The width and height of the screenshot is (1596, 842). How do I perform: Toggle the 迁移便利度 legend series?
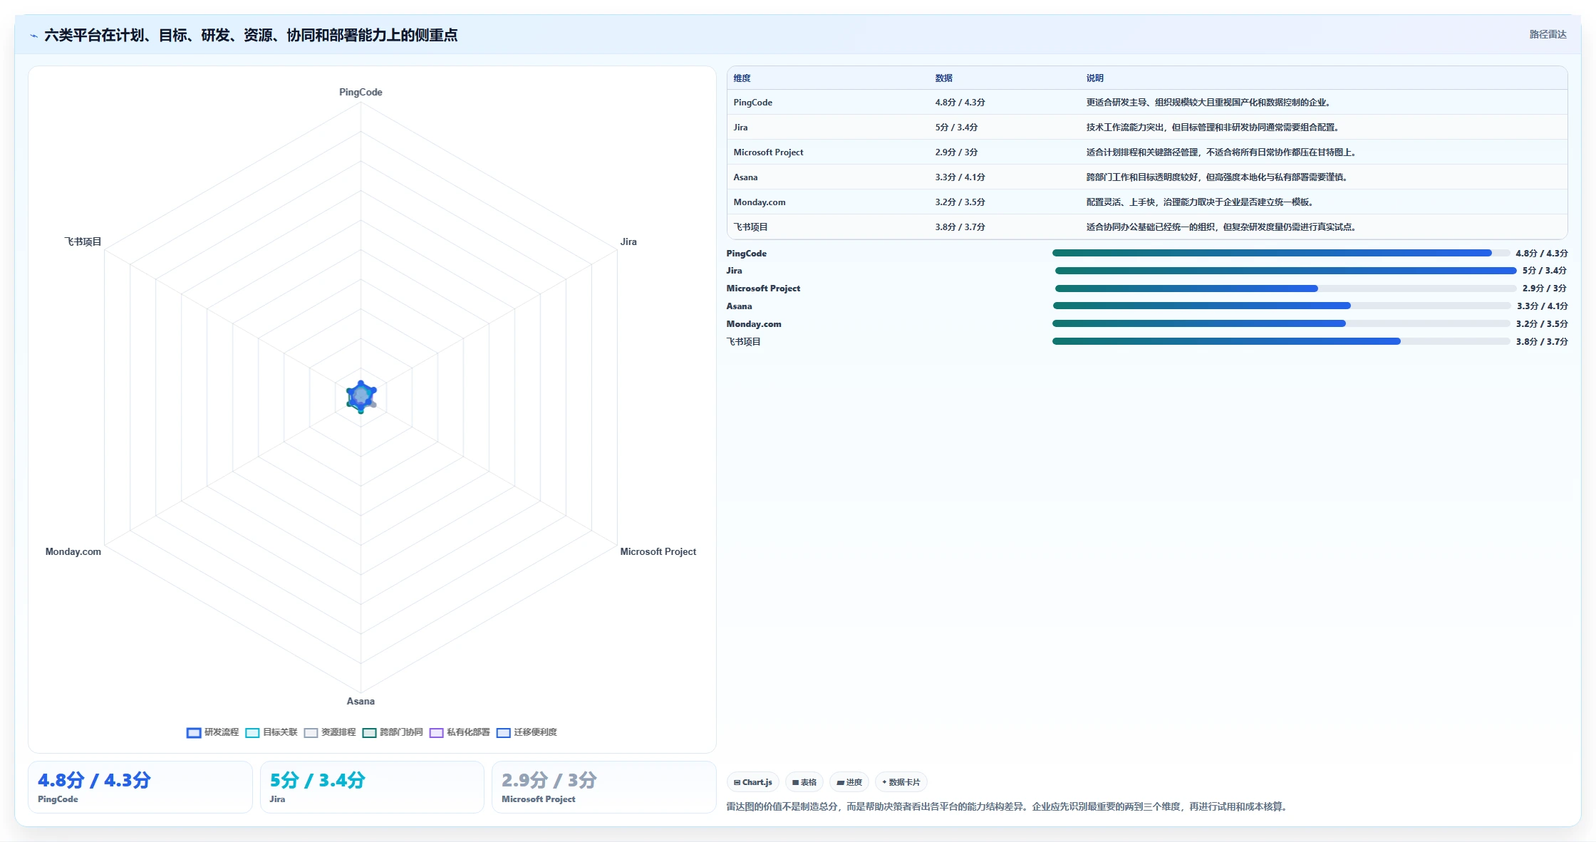526,732
